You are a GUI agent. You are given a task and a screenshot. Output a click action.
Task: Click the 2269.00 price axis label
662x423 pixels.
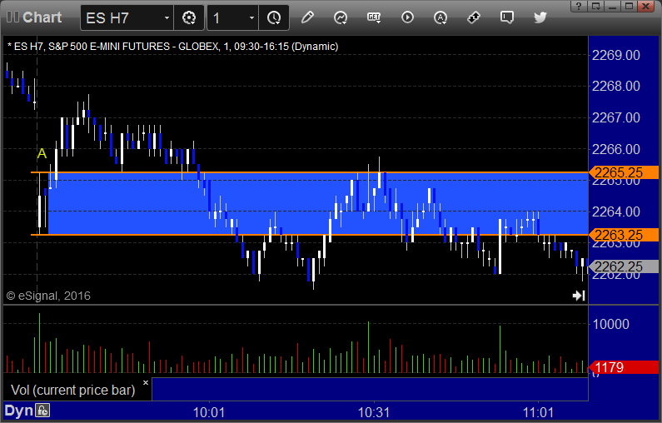(616, 55)
